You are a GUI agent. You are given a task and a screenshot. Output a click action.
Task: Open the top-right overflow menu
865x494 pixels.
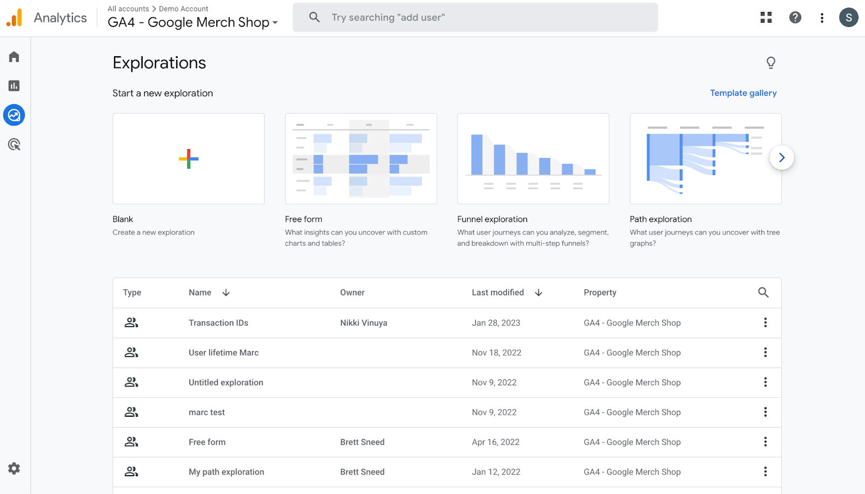pyautogui.click(x=821, y=17)
